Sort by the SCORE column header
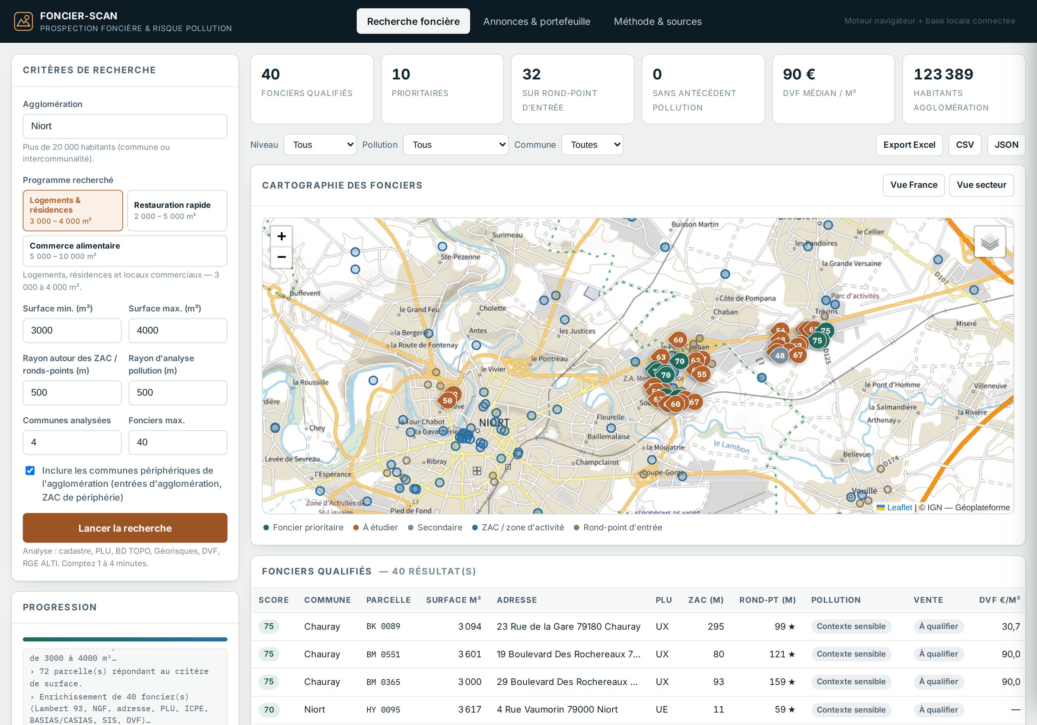The image size is (1037, 725). click(x=273, y=600)
